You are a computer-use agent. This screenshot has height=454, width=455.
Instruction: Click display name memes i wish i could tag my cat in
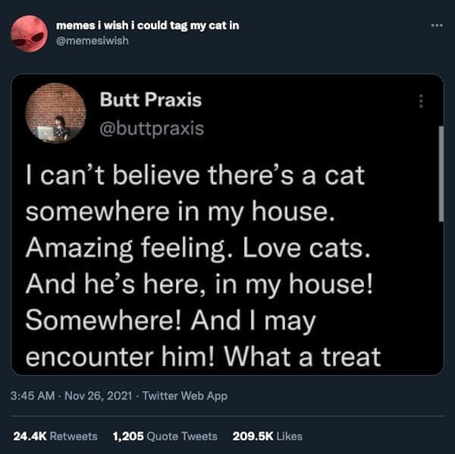point(147,26)
